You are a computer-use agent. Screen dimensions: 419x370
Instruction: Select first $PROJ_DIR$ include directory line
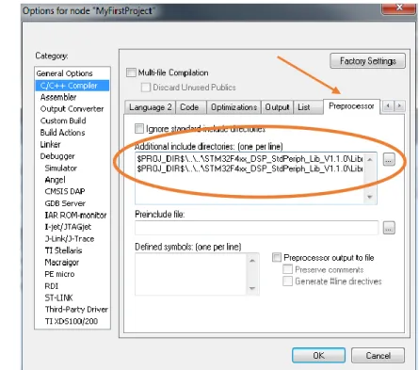(250, 159)
